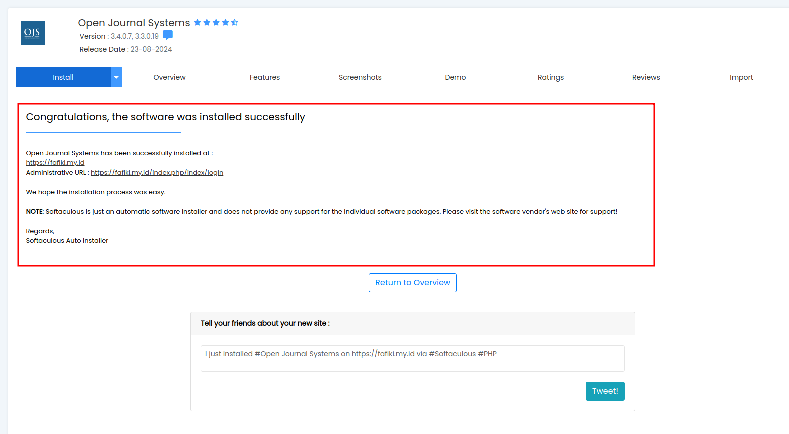
Task: Click the NOTE about Softaculous support
Action: pos(322,212)
